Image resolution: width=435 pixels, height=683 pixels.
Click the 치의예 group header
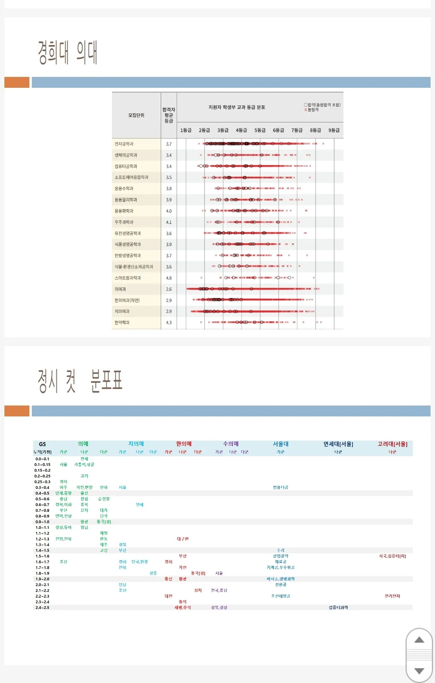pyautogui.click(x=136, y=444)
